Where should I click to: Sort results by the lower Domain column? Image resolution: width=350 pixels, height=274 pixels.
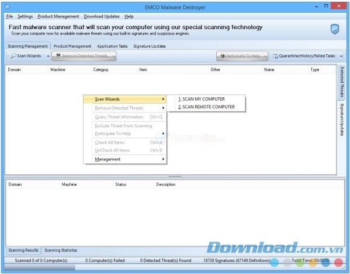(33, 184)
